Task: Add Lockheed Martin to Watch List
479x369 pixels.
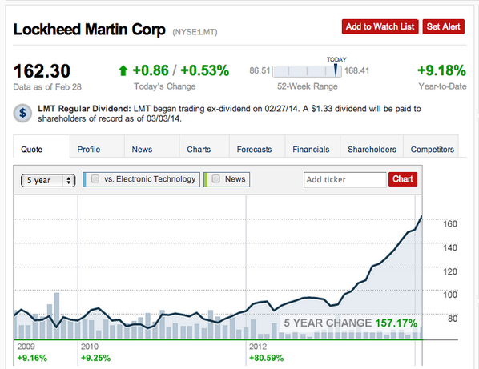Action: [380, 26]
